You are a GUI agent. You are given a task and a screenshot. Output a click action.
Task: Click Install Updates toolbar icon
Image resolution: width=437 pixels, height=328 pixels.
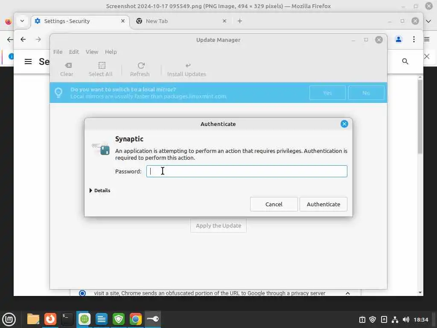tap(187, 69)
